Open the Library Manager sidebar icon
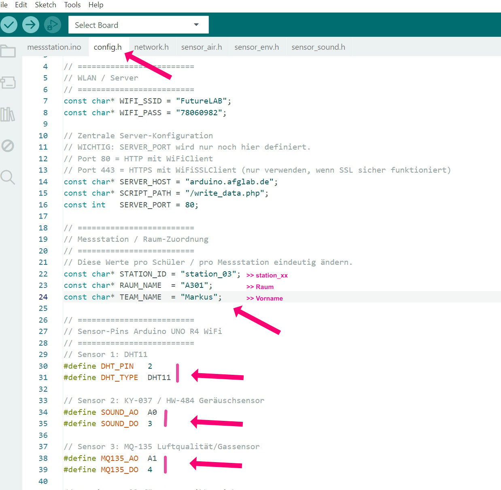Image resolution: width=501 pixels, height=490 pixels. (x=8, y=114)
